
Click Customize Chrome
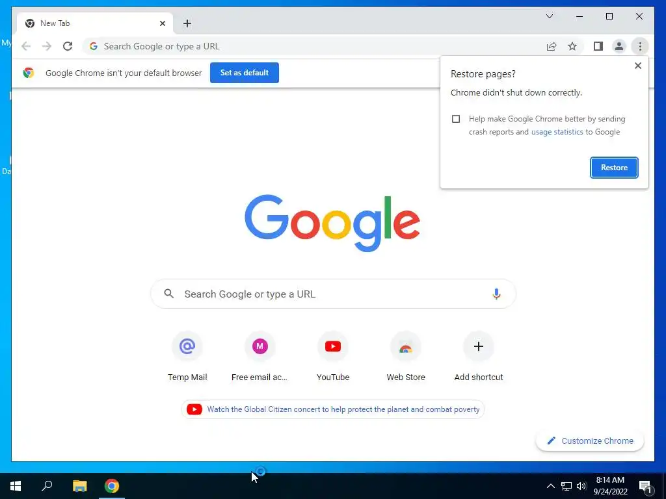pyautogui.click(x=590, y=441)
